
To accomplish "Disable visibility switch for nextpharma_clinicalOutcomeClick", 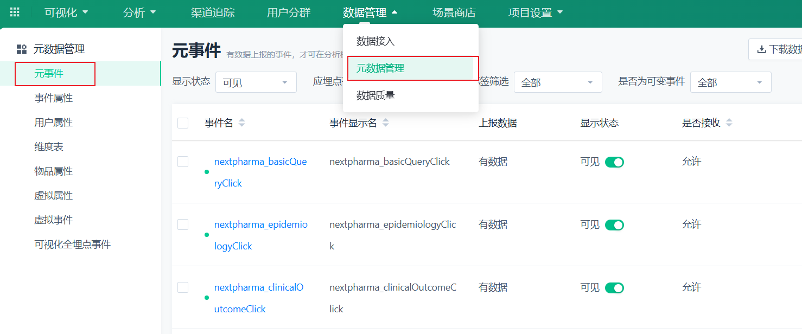I will (614, 288).
